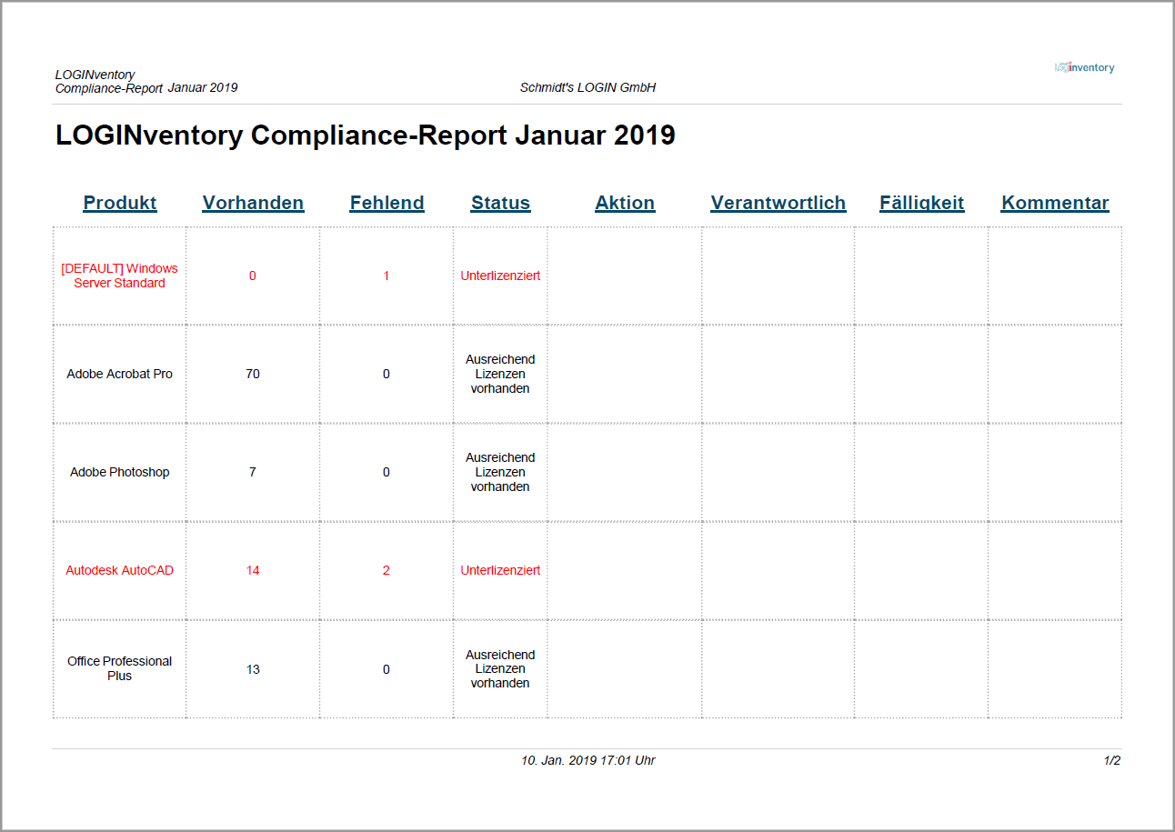Screen dimensions: 1175x832
Task: Click the 'Office Professional Plus' product cell
Action: click(x=120, y=668)
